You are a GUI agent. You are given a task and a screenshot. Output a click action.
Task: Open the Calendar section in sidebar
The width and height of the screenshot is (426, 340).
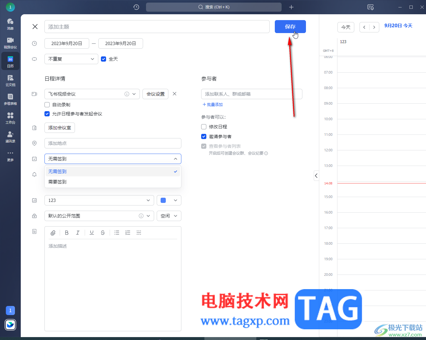tap(10, 62)
